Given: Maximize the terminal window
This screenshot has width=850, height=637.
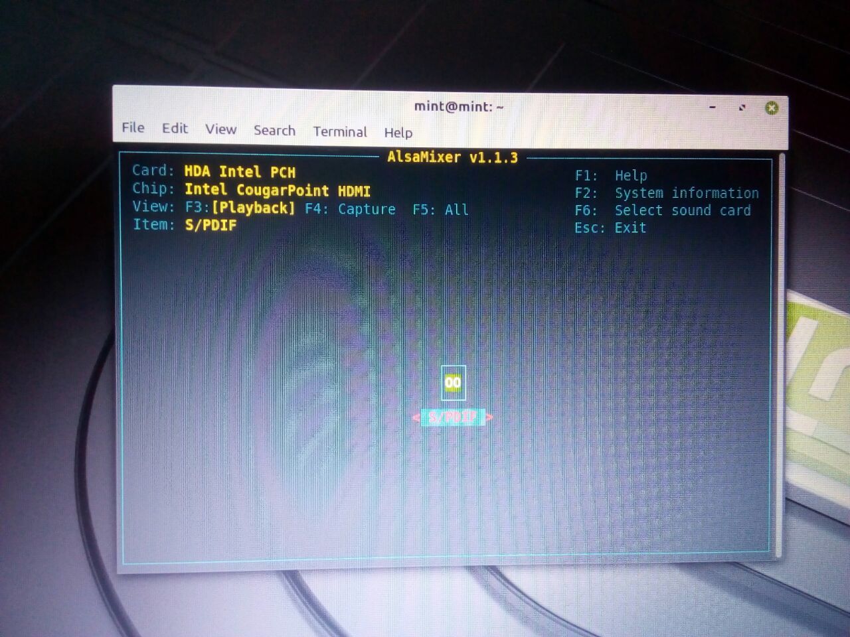Looking at the screenshot, I should point(742,107).
